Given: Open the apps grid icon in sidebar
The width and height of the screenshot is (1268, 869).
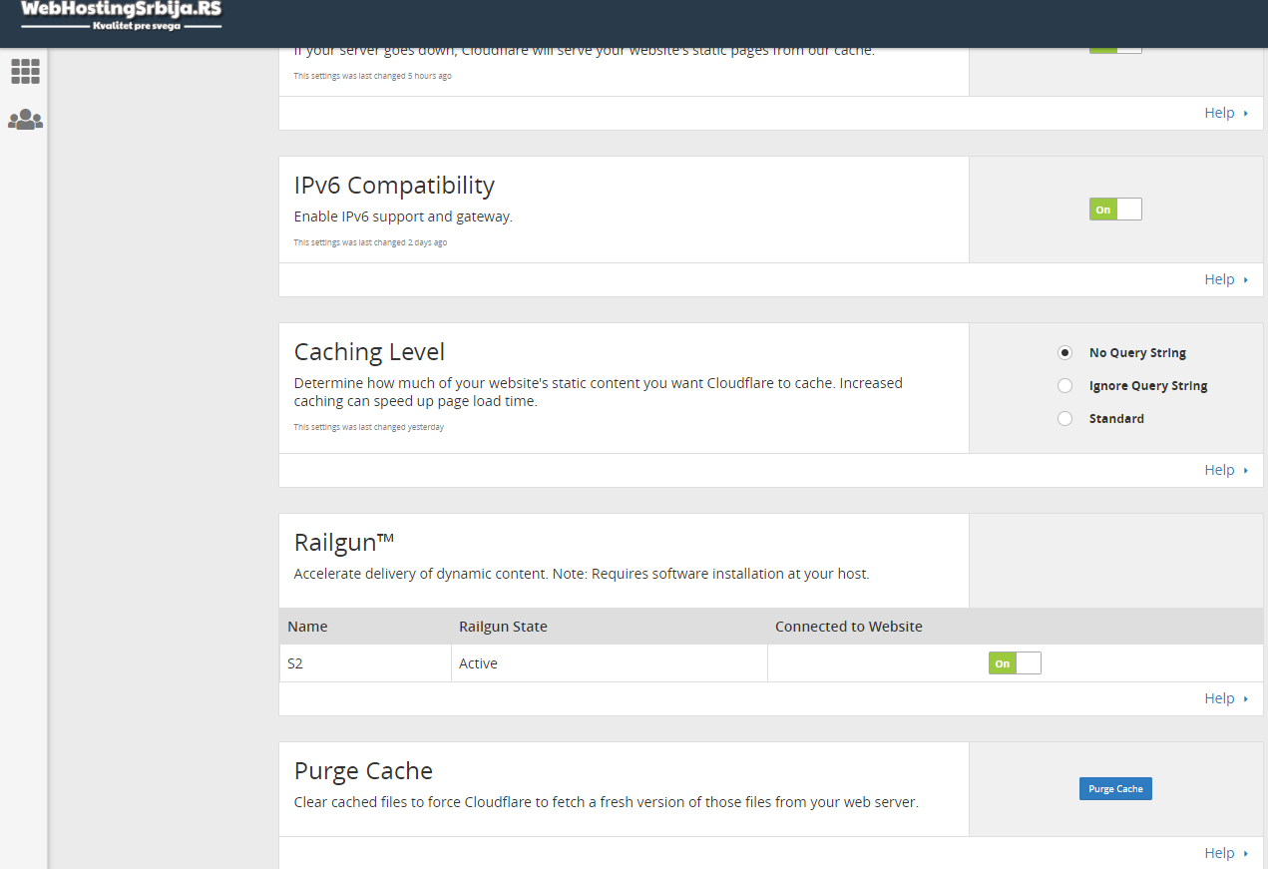Looking at the screenshot, I should [x=26, y=71].
